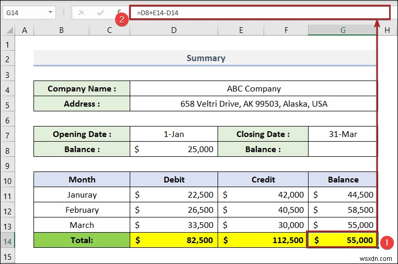Select the empty Closing Balance cell
398x264 pixels.
[343, 149]
